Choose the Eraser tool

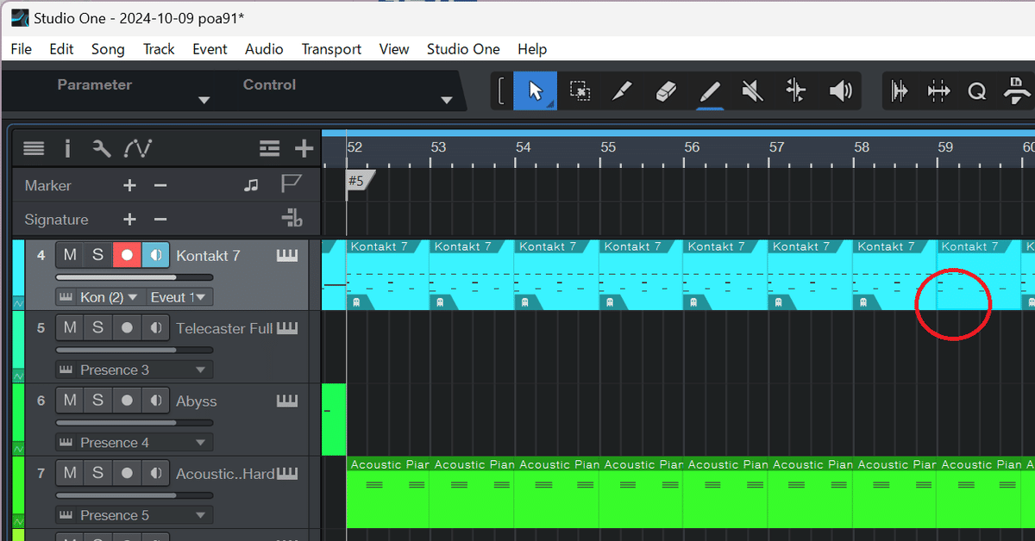pos(666,90)
